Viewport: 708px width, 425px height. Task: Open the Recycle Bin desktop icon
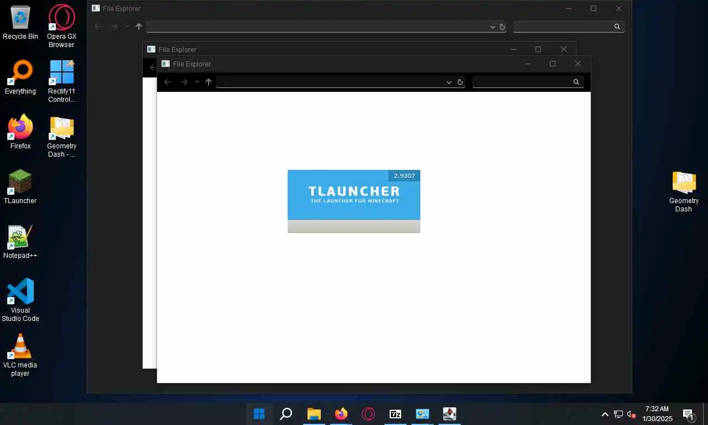[x=20, y=23]
